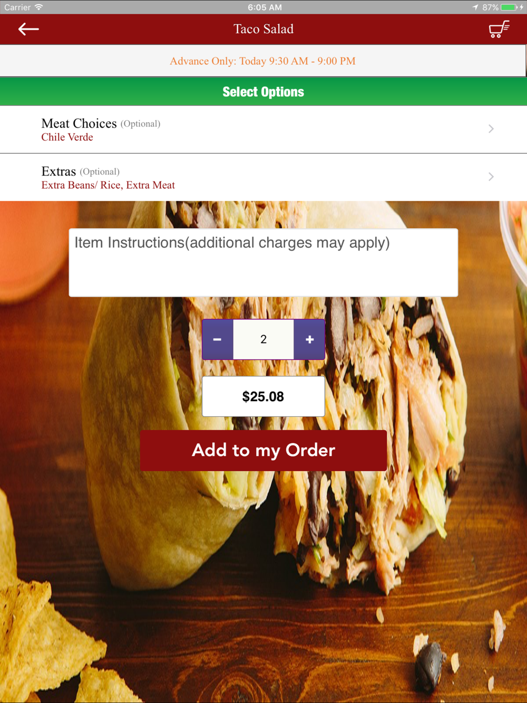Tap the location services arrow icon

(475, 7)
